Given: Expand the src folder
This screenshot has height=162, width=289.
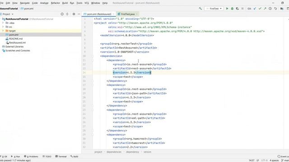Looking at the screenshot, I should point(3,27).
